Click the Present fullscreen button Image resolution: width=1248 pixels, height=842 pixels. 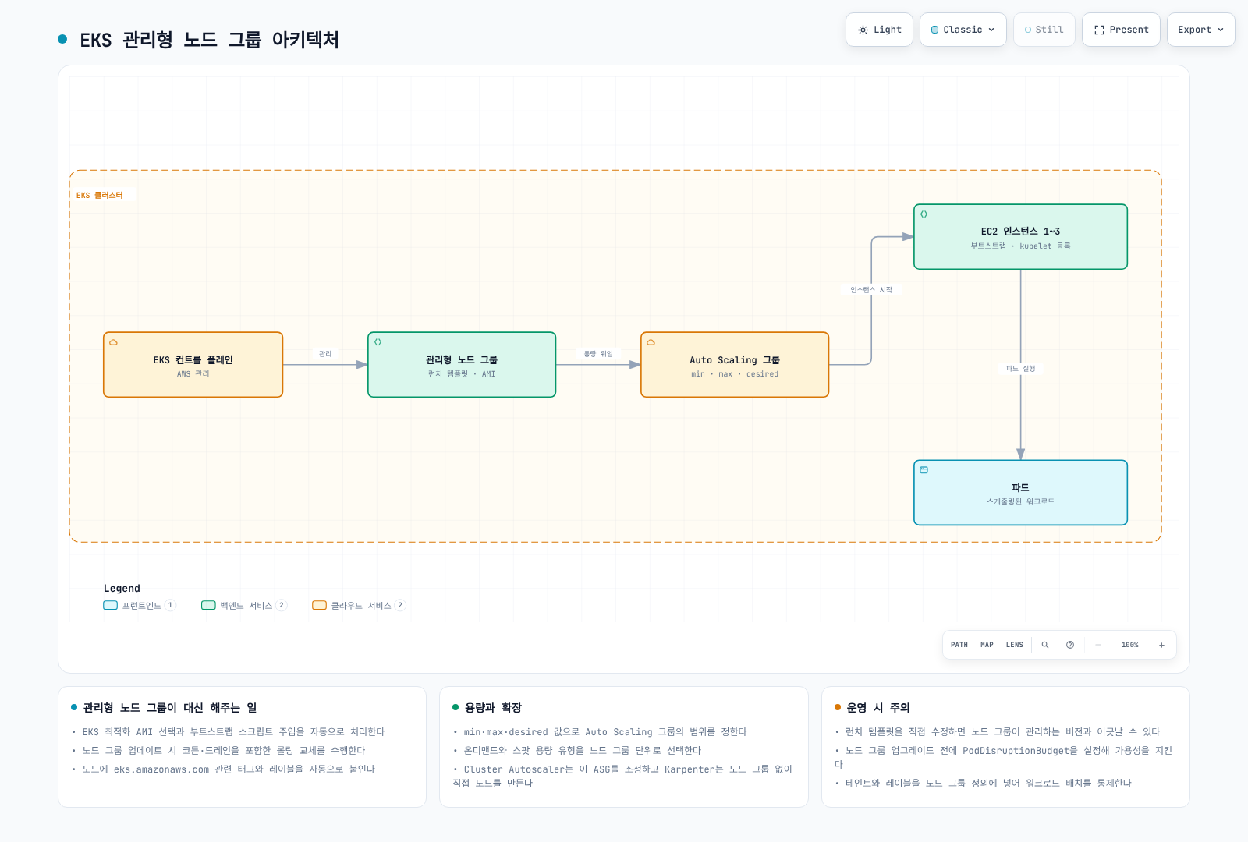coord(1121,30)
